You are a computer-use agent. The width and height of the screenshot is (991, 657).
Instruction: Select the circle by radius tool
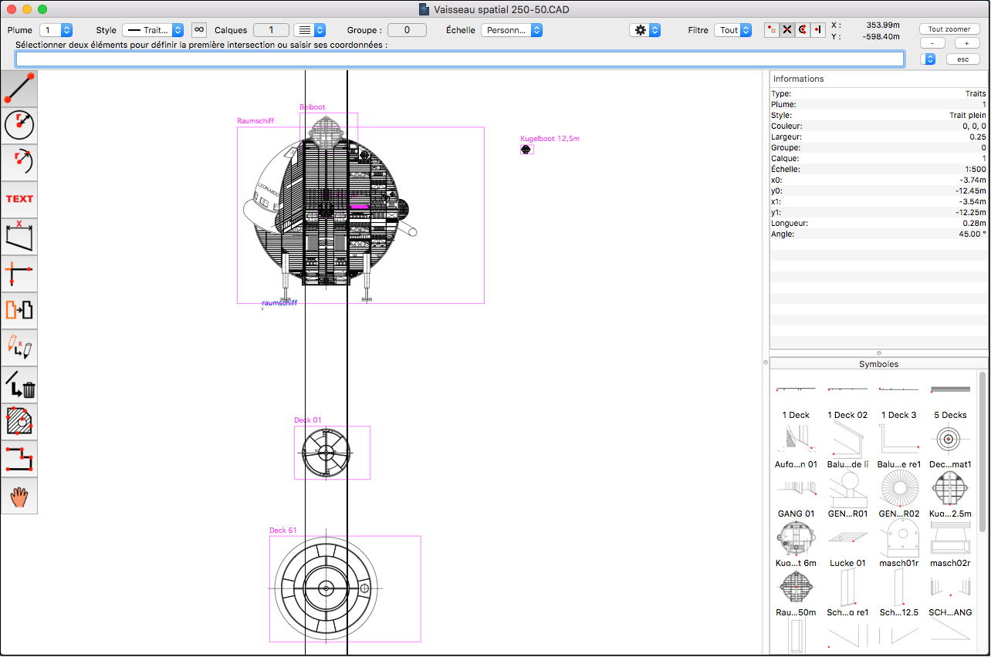[x=19, y=125]
